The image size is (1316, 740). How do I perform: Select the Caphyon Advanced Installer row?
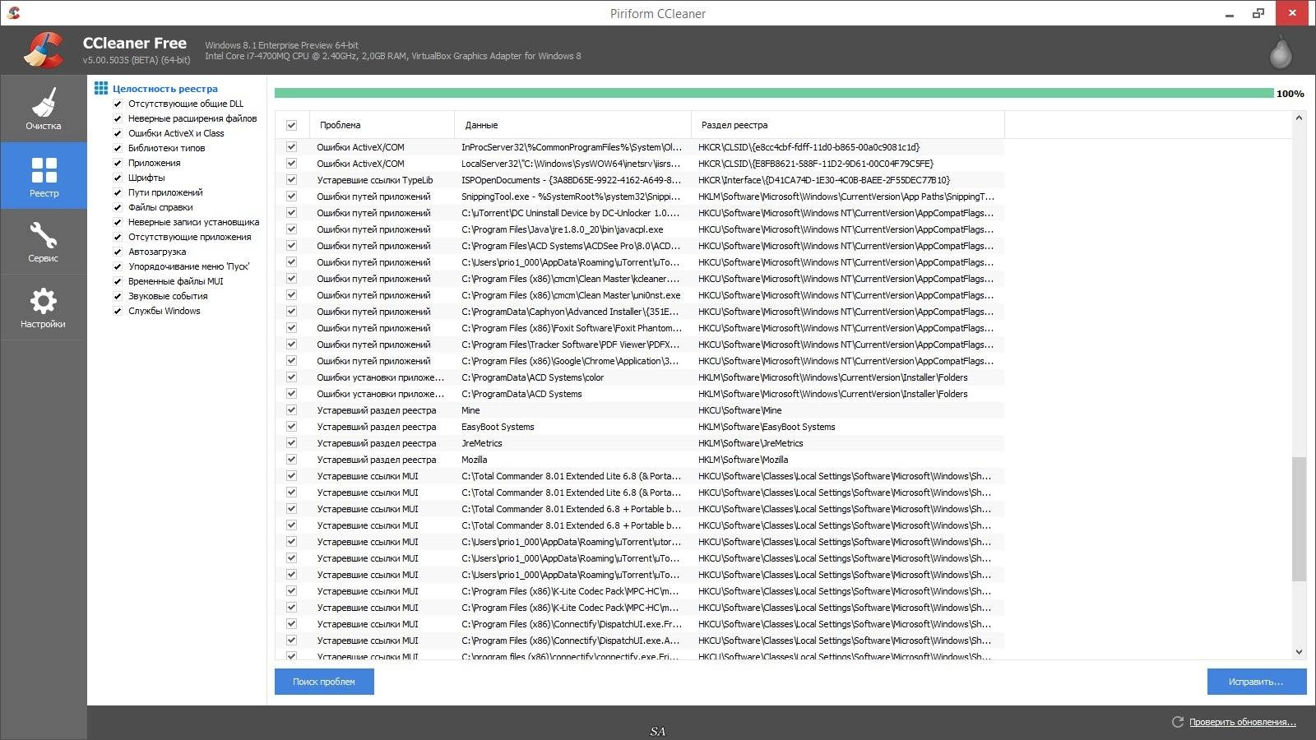tap(640, 312)
